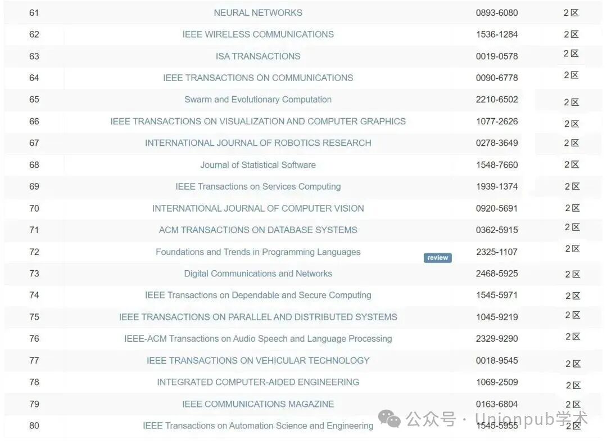The width and height of the screenshot is (607, 443).
Task: Select ISSN 1939-1374 cell
Action: pyautogui.click(x=497, y=186)
